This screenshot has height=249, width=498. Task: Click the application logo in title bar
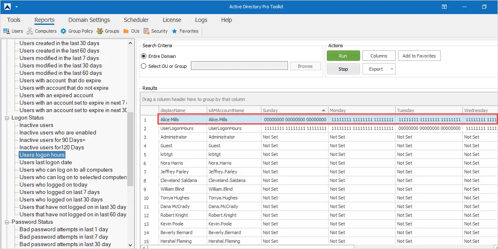pos(7,7)
